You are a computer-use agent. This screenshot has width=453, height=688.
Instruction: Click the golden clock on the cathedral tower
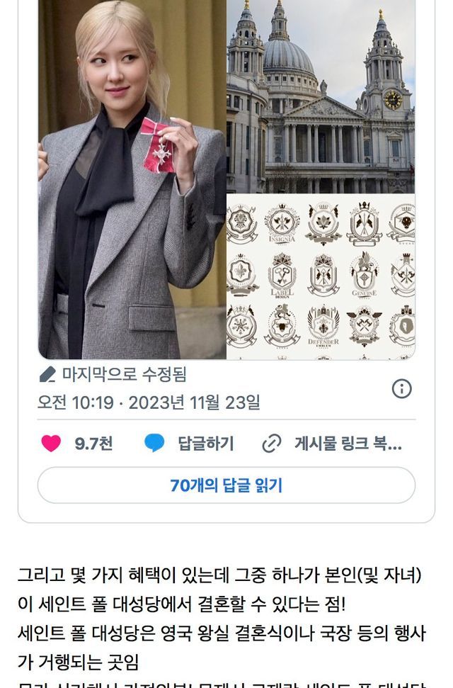[x=393, y=100]
